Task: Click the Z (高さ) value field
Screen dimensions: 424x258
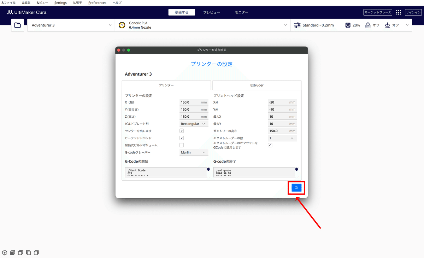Action: pos(194,117)
